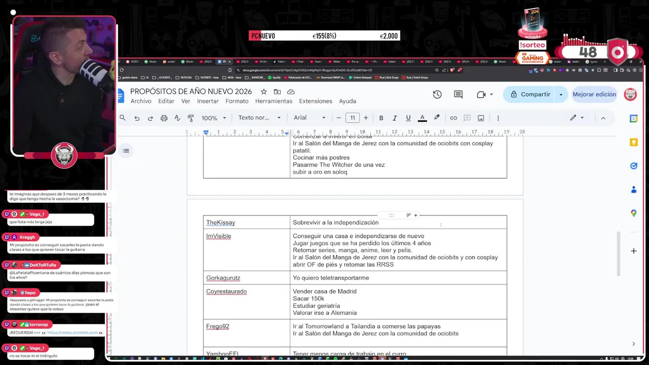Collapse the menus with the up chevron

pos(603,118)
